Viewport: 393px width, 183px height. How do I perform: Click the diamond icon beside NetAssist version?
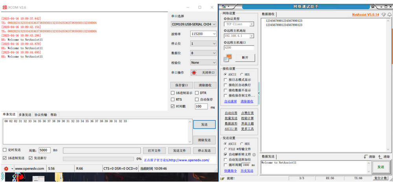[x=383, y=15]
